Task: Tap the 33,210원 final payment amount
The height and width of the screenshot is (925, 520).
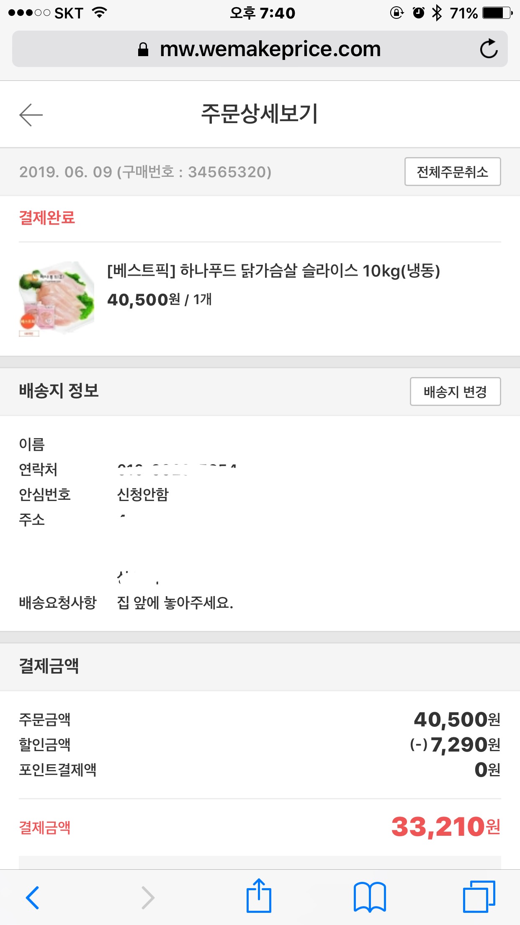Action: [x=445, y=827]
